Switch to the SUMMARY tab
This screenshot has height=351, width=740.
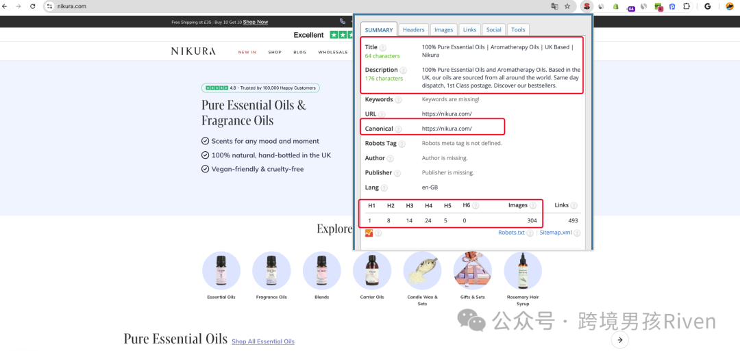tap(378, 29)
